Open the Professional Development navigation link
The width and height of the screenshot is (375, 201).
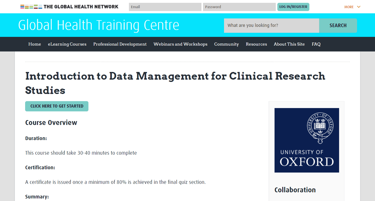[120, 44]
